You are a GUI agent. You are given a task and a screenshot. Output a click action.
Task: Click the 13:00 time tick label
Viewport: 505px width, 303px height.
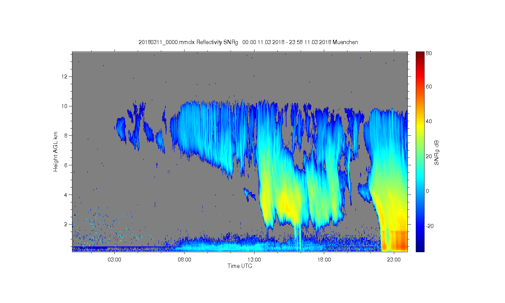(254, 260)
